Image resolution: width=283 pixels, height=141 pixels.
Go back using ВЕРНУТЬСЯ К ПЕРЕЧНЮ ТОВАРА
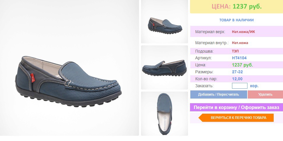(236, 118)
